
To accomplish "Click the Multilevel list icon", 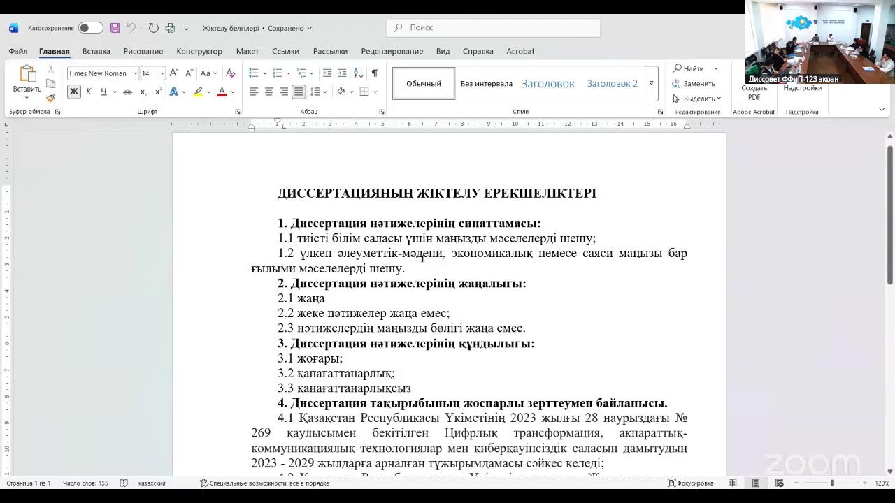I will pos(301,73).
